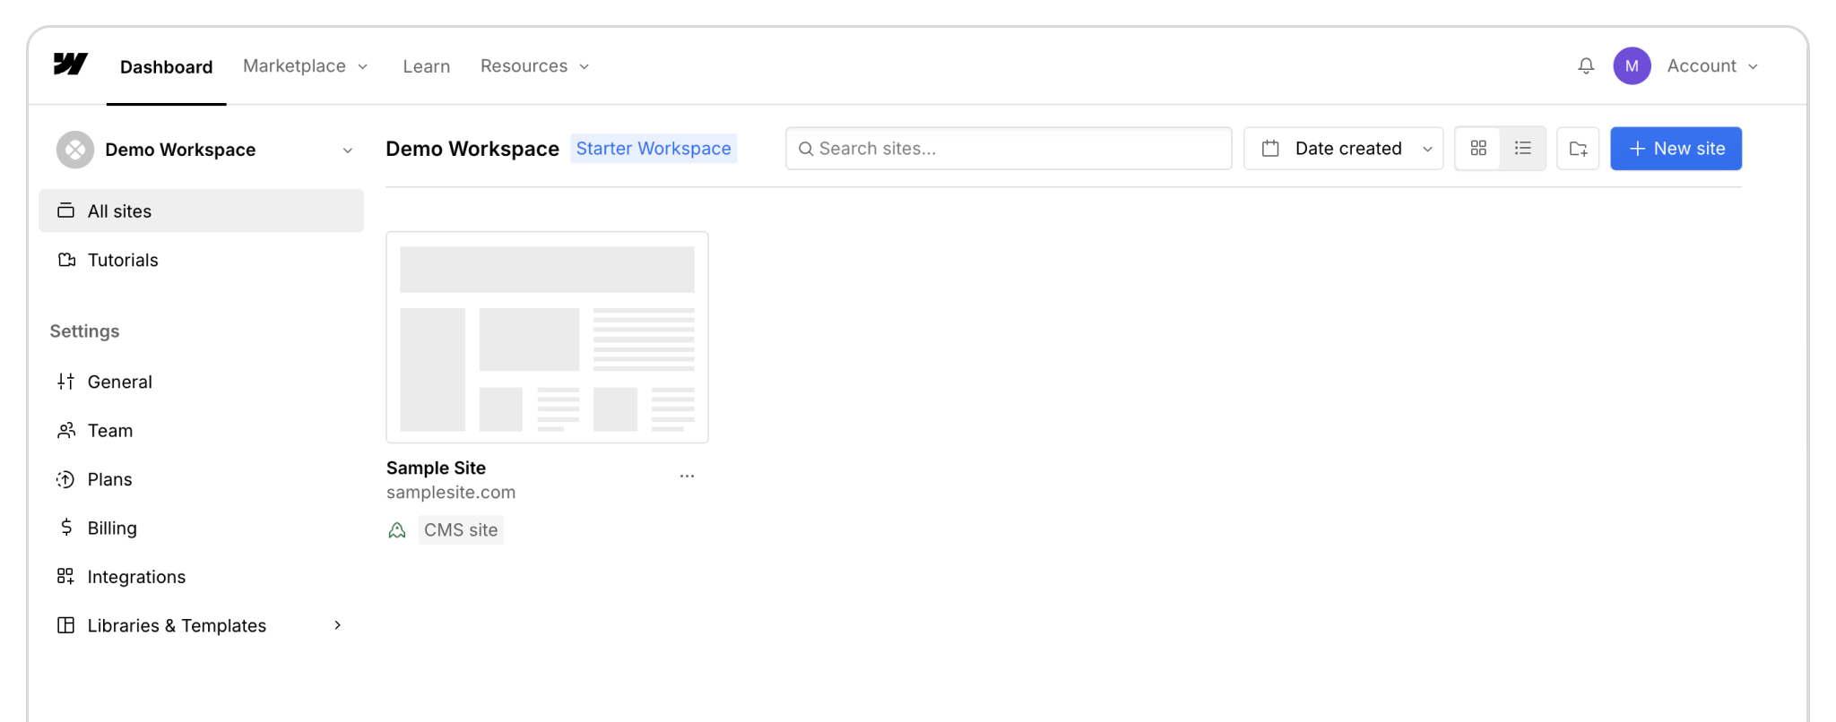The width and height of the screenshot is (1836, 722).
Task: Open the Sample Site title link
Action: click(x=436, y=468)
